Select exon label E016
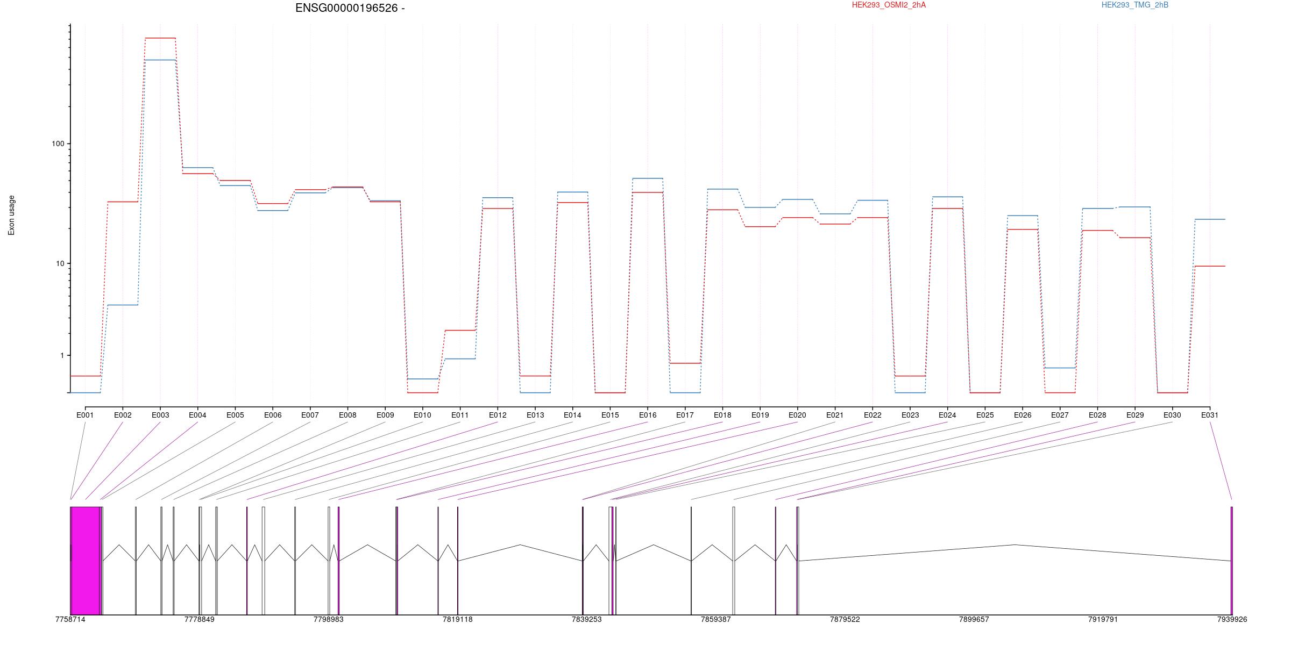The image size is (1291, 645). pos(648,415)
